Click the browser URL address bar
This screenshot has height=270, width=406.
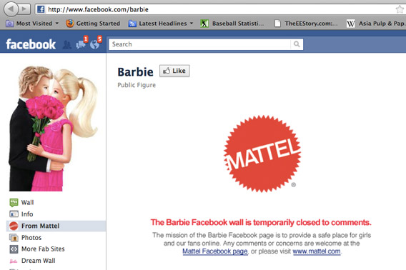220,9
